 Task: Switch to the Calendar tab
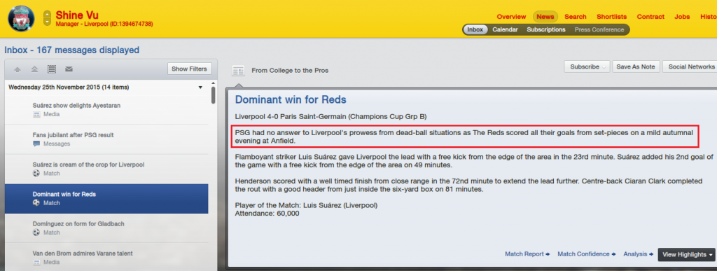(505, 29)
